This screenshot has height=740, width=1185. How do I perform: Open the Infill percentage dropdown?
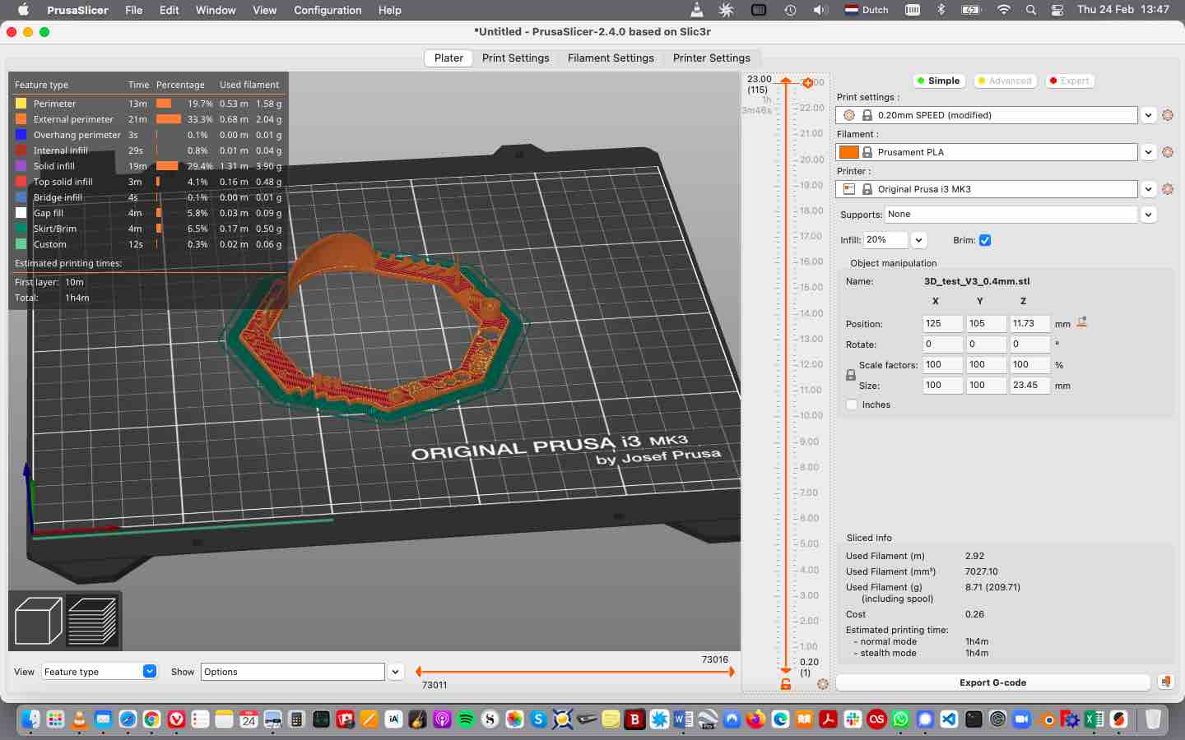[918, 240]
